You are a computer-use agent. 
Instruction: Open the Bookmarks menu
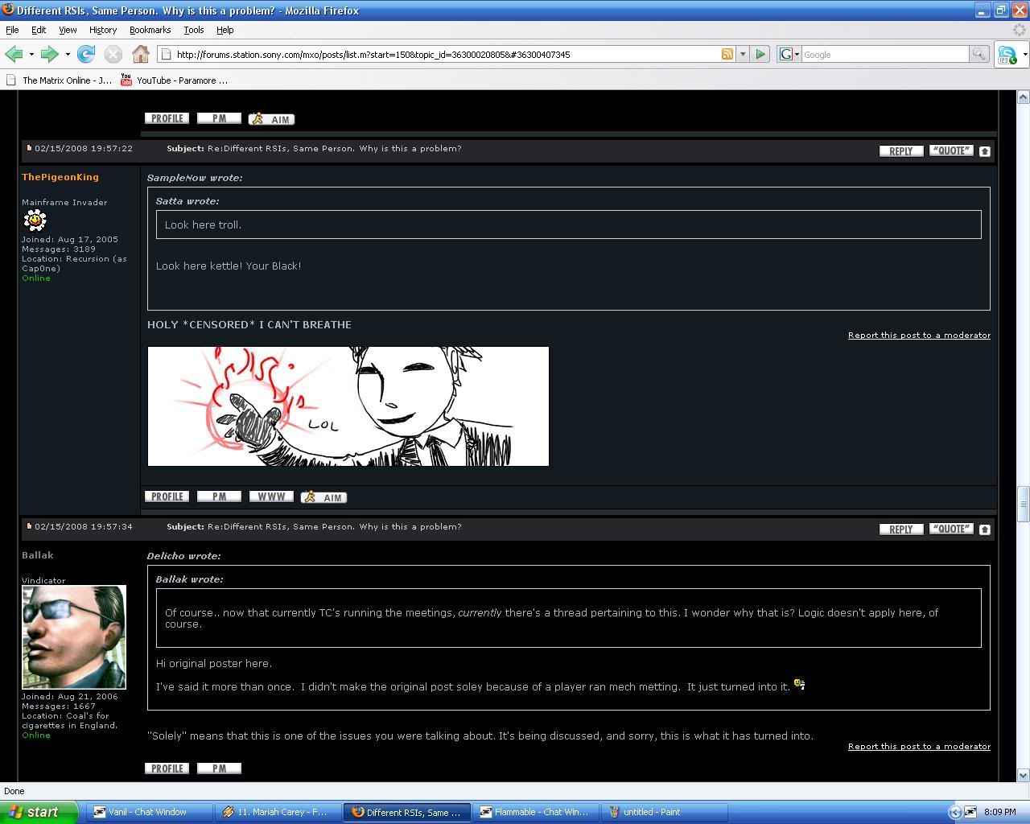tap(150, 30)
